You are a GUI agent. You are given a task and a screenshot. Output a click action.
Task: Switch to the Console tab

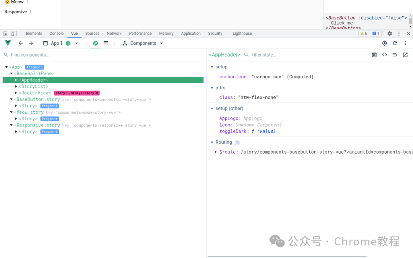click(56, 33)
